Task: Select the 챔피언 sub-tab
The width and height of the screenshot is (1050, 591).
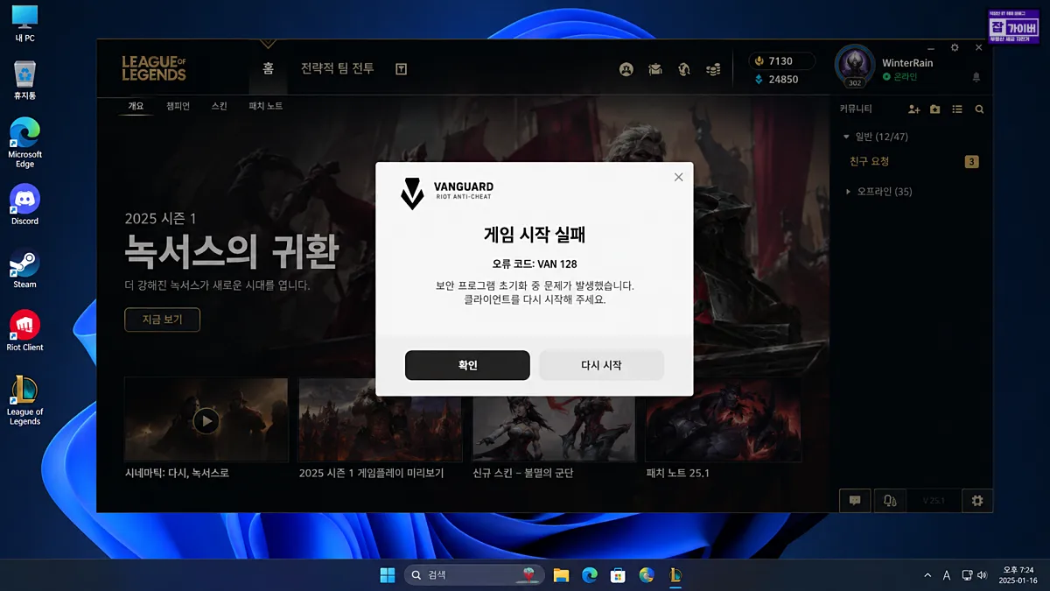Action: tap(178, 106)
